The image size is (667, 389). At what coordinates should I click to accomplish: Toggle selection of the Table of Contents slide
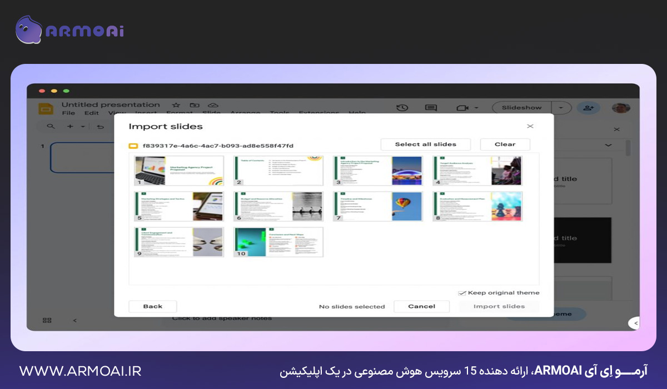pyautogui.click(x=277, y=171)
